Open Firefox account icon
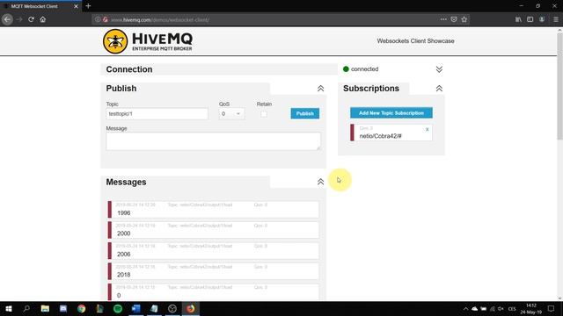The width and height of the screenshot is (563, 316). pyautogui.click(x=542, y=19)
